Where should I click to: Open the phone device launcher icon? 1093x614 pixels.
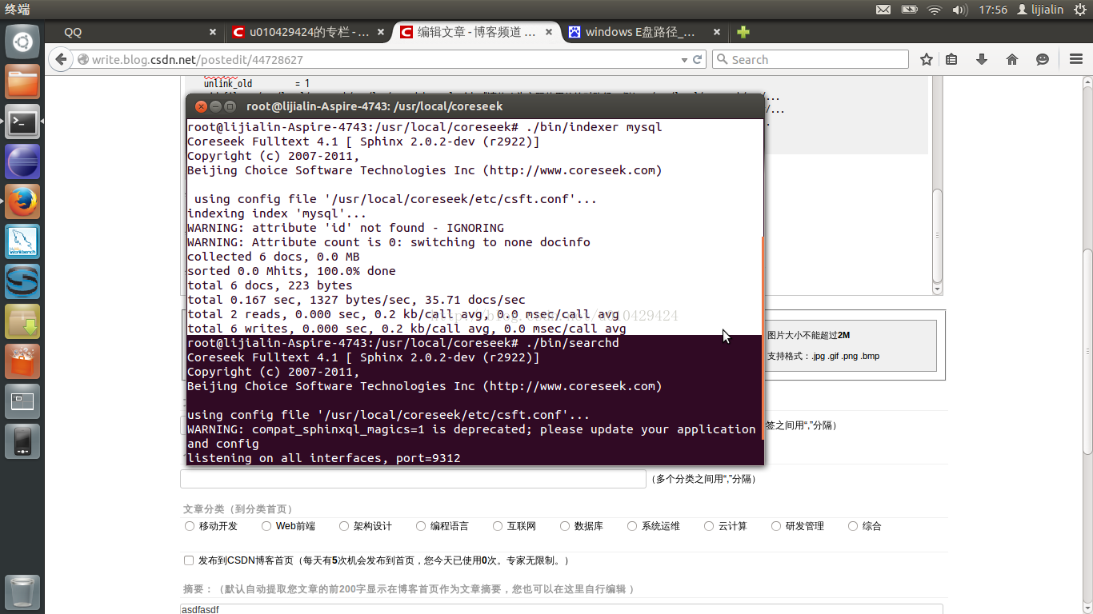pos(22,441)
